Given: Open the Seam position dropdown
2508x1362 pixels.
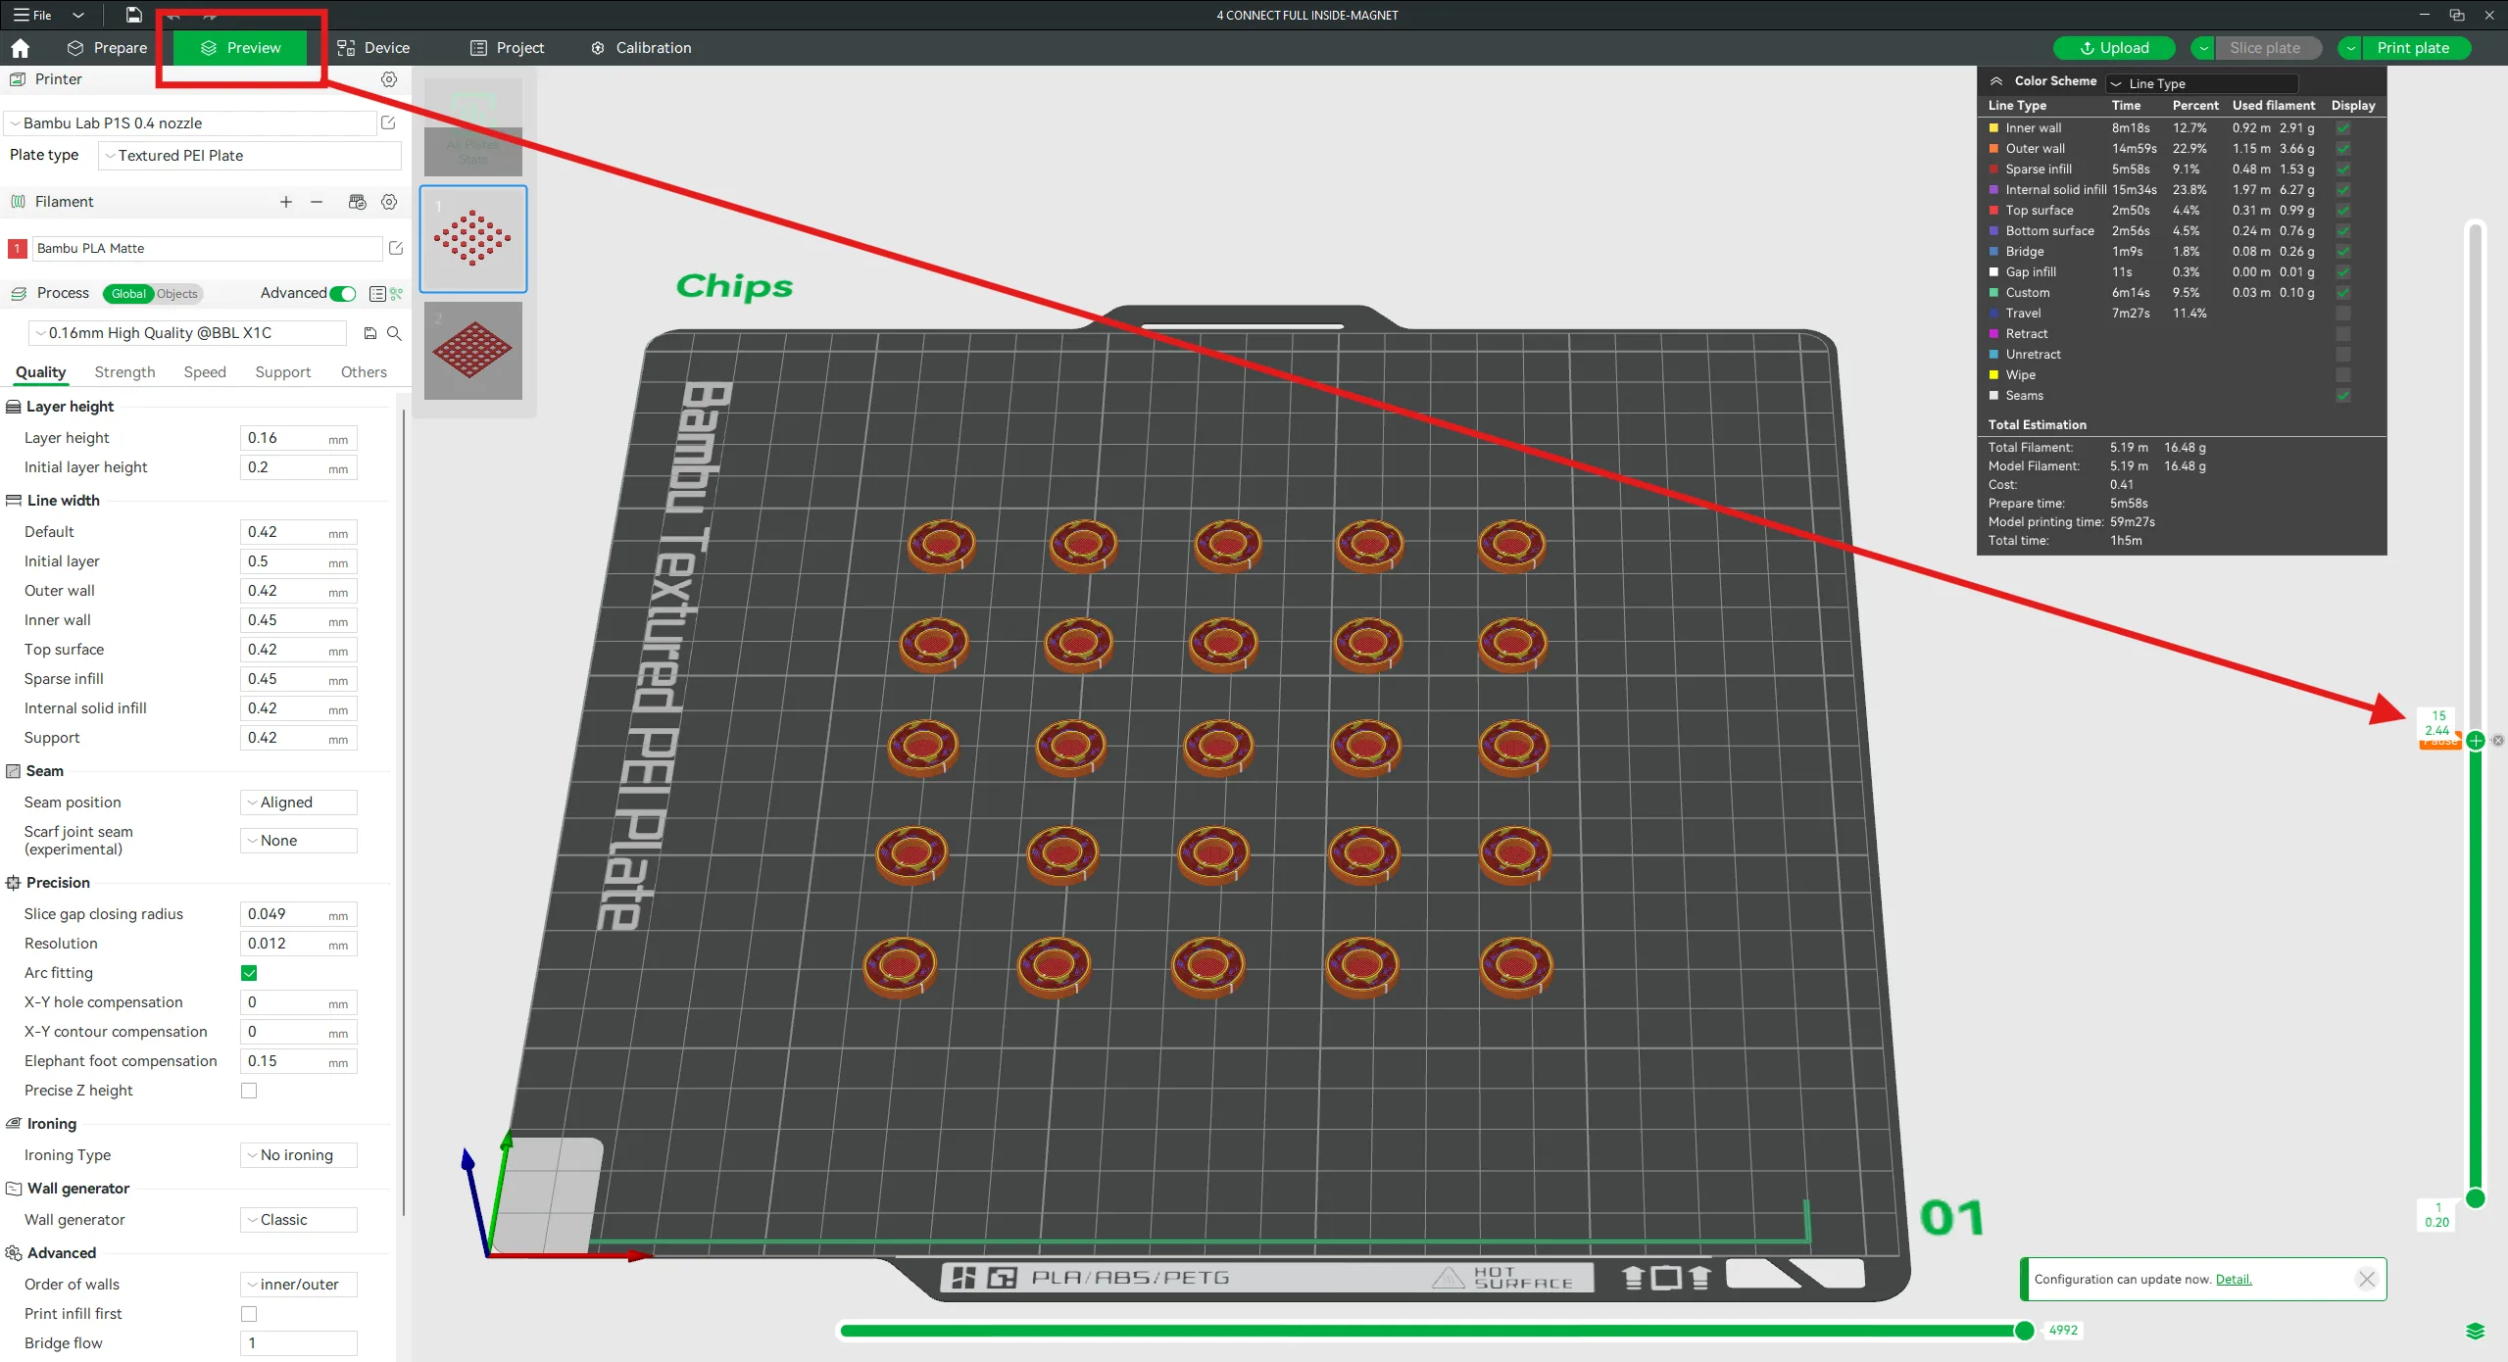Looking at the screenshot, I should 299,803.
